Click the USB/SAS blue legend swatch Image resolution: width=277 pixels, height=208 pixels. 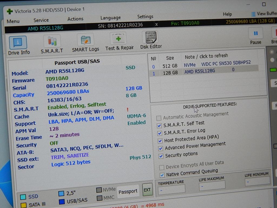[62, 201]
